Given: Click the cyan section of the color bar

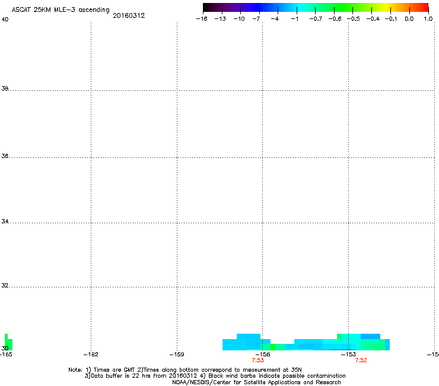Looking at the screenshot, I should pos(300,7).
